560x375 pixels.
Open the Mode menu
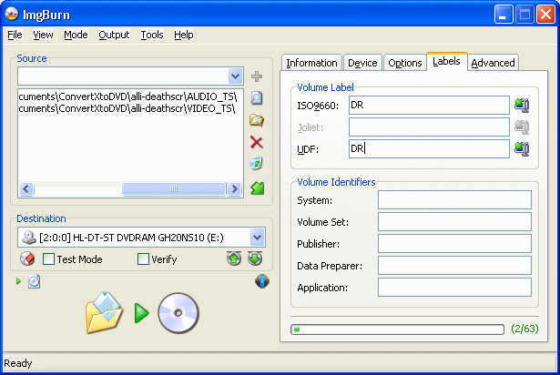(76, 35)
